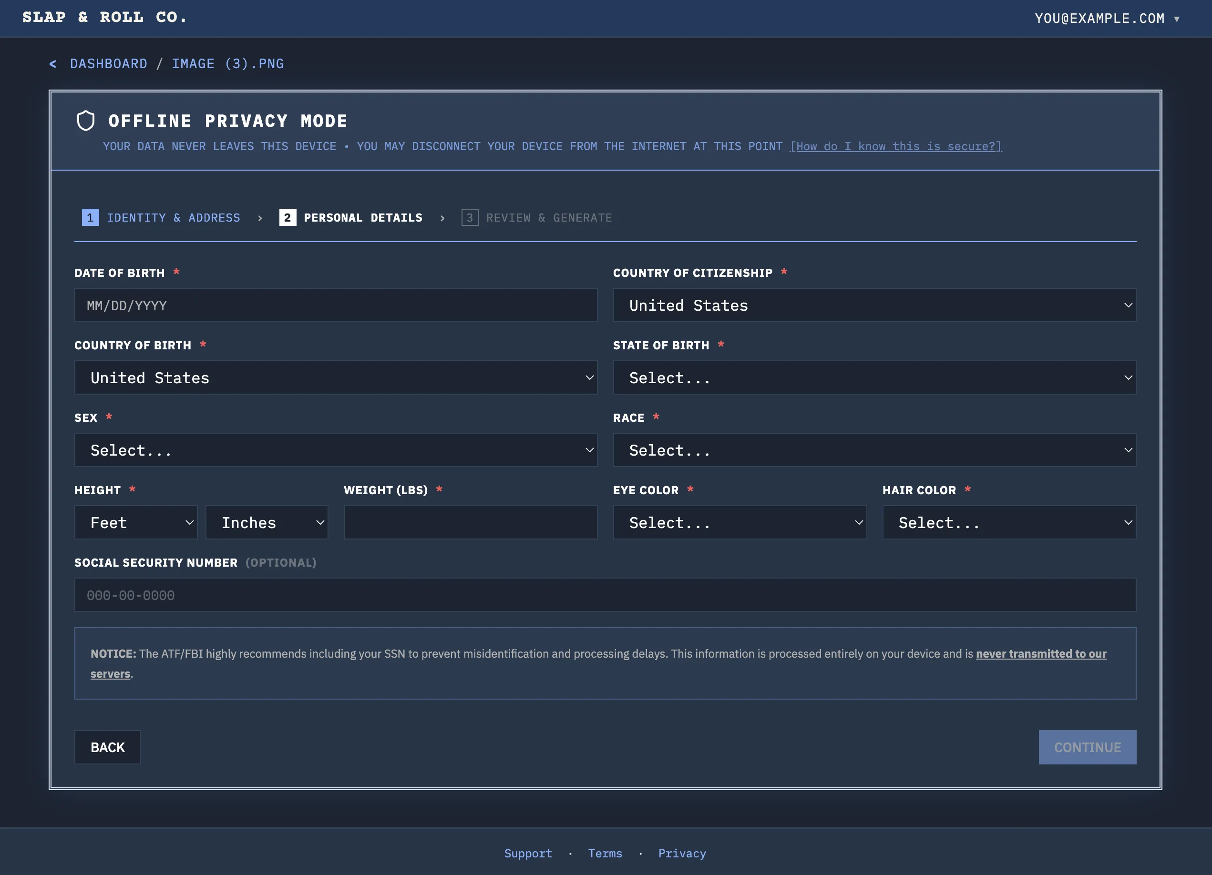Click the step 2 number badge
The image size is (1212, 875).
(x=288, y=217)
